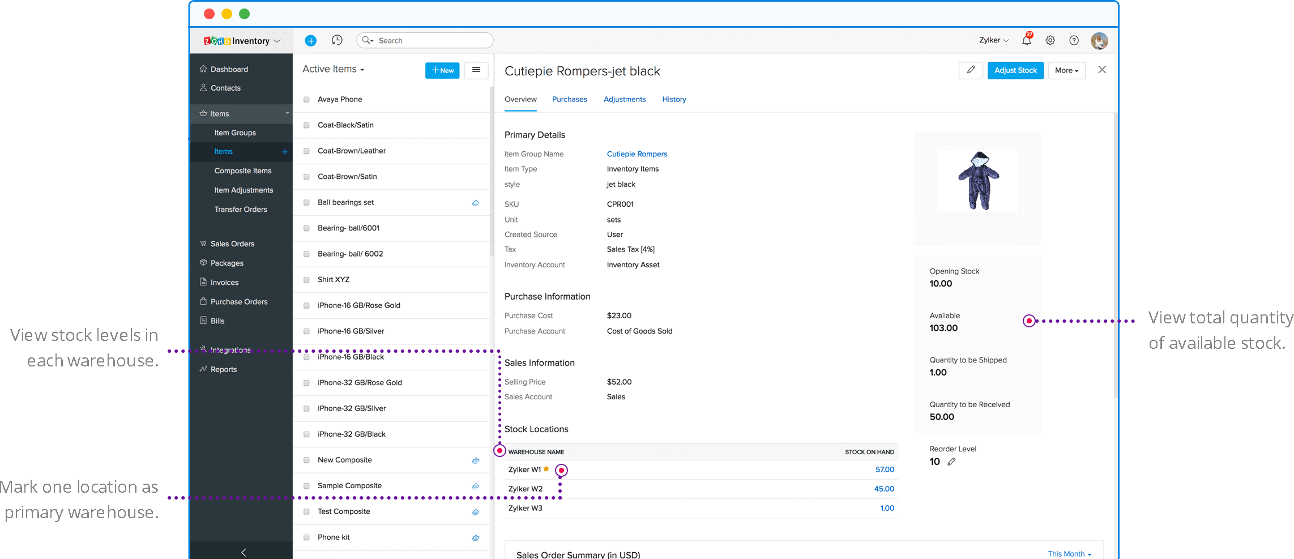
Task: Open the notifications bell
Action: 1027,40
